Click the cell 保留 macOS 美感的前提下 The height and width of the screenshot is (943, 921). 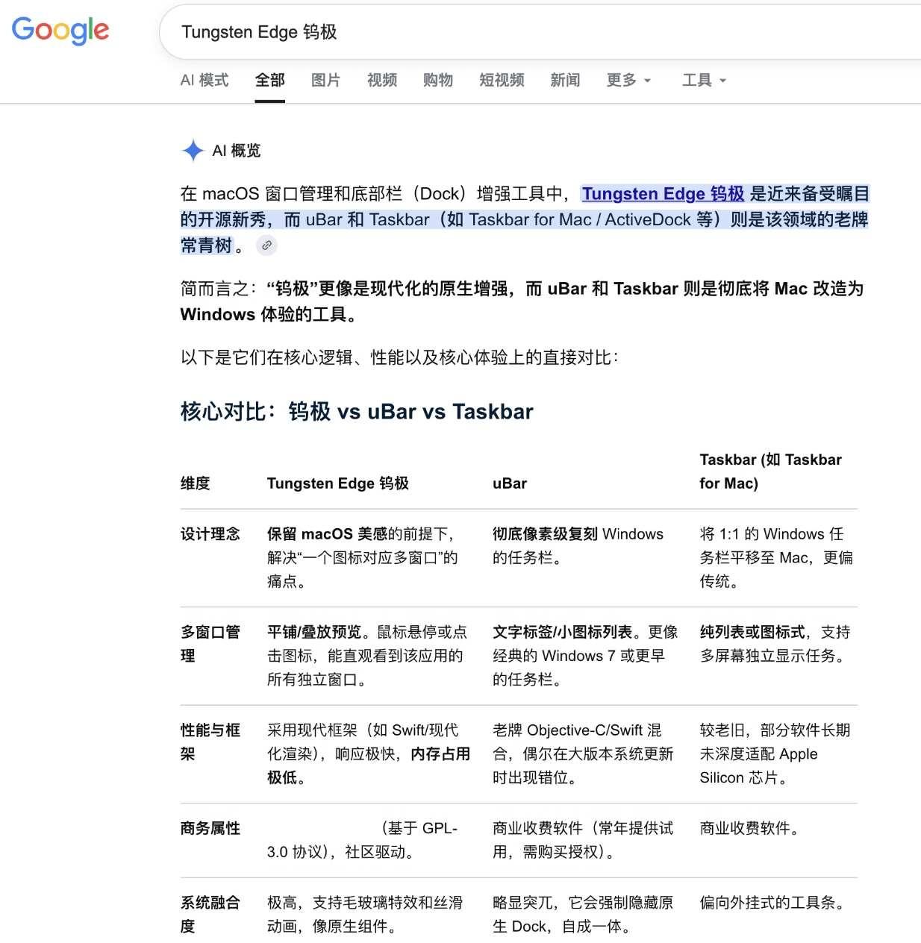pos(363,557)
